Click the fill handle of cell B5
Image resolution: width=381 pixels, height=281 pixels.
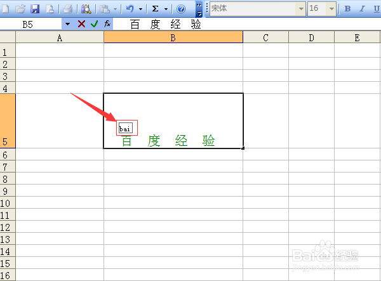tap(243, 148)
